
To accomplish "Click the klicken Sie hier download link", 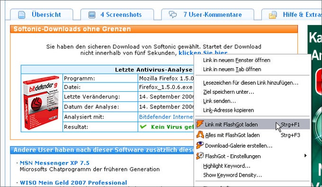I will click(203, 53).
